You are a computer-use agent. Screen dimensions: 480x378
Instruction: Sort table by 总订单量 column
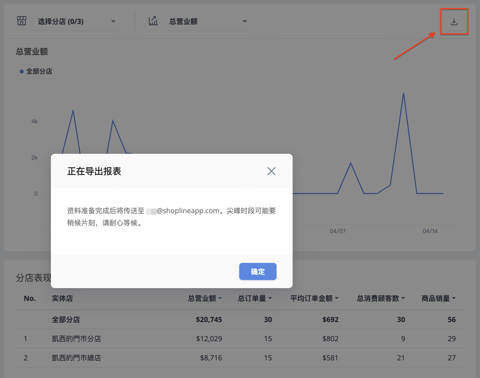255,298
